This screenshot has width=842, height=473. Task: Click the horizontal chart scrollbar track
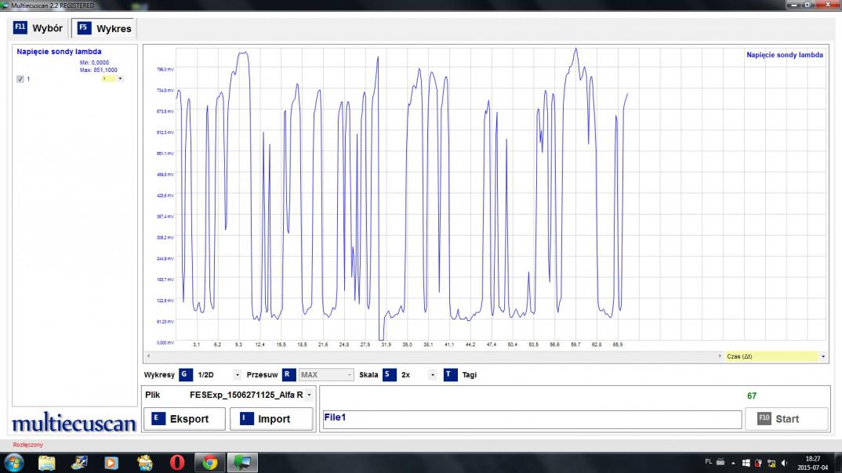pyautogui.click(x=431, y=356)
